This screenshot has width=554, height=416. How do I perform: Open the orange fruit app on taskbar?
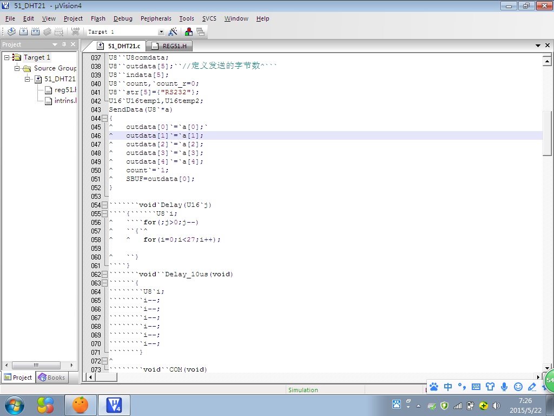point(80,405)
